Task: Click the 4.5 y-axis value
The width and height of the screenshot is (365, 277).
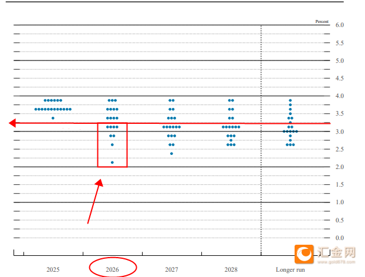Action: coord(340,78)
